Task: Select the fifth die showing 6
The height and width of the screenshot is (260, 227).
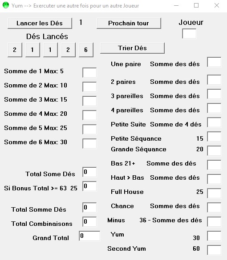Action: tap(86, 50)
